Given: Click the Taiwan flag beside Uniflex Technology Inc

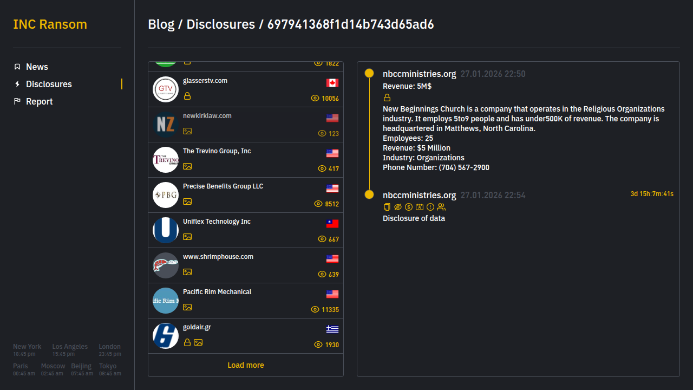Looking at the screenshot, I should 332,224.
